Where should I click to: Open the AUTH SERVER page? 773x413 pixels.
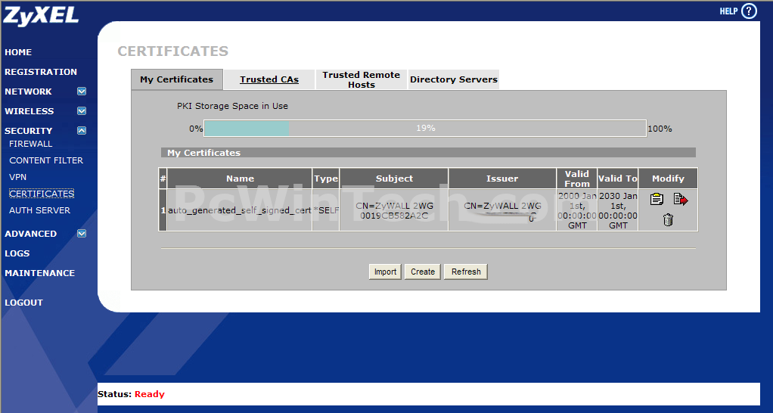[39, 210]
